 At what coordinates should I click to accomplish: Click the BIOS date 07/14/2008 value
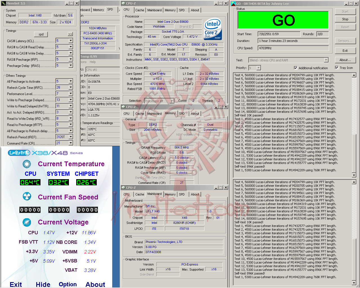pos(184,252)
